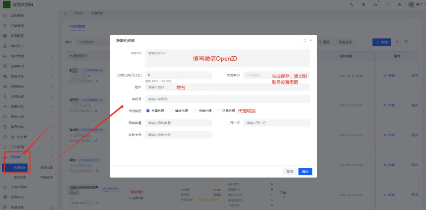Click the table refresh icon beside 新建
426x210 pixels.
coord(397,42)
